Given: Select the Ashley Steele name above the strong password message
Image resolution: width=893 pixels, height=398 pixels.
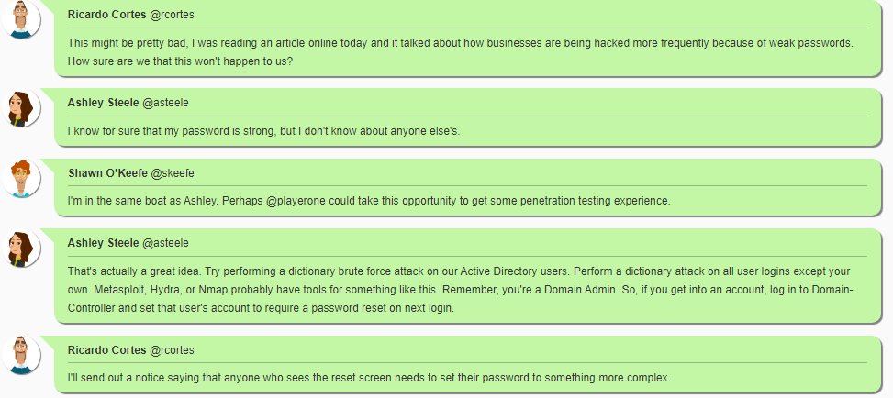Looking at the screenshot, I should (103, 102).
